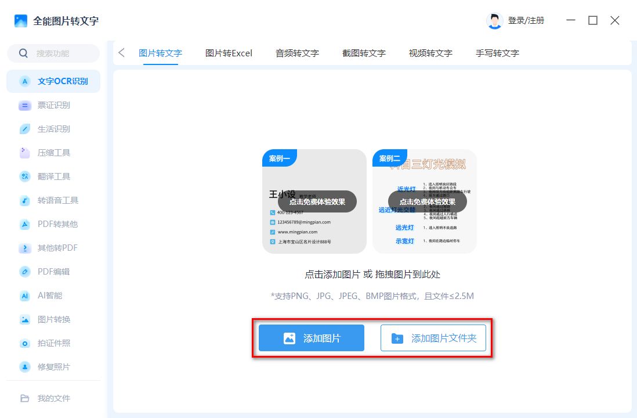Switch to the 手写转文字 tab
The image size is (637, 418).
pyautogui.click(x=498, y=53)
